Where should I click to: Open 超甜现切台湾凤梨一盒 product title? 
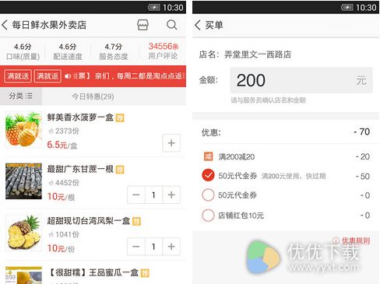pyautogui.click(x=89, y=221)
